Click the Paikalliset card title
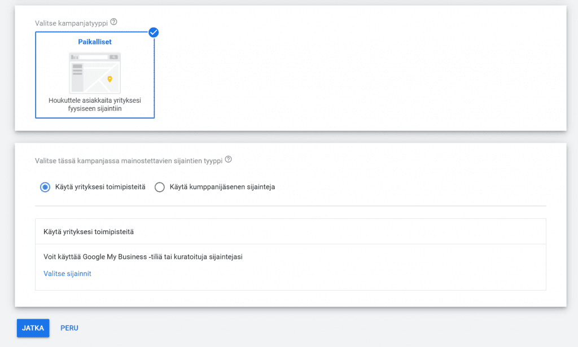 95,42
